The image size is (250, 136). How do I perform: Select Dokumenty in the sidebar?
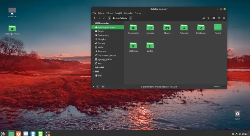pos(108,35)
